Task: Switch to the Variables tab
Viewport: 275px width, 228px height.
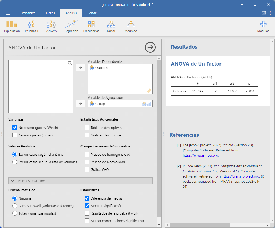Action: point(28,13)
